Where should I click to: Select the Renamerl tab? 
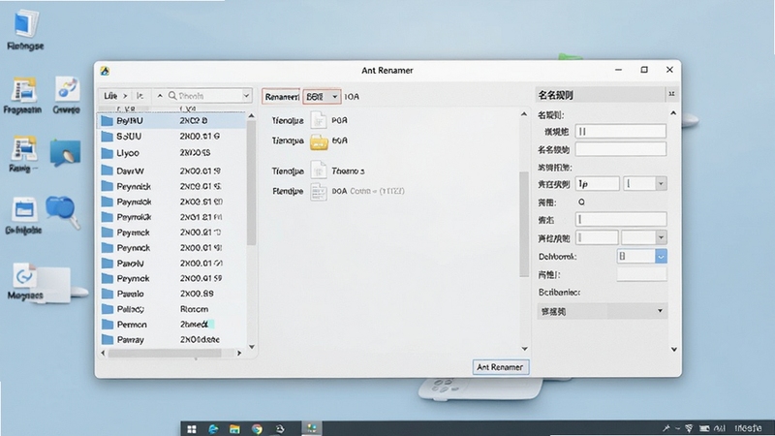pos(281,96)
